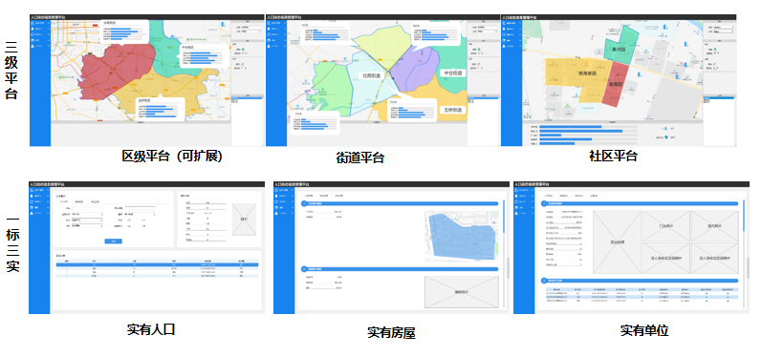Click 门头照片 image placeholder
762x357 pixels.
666,226
